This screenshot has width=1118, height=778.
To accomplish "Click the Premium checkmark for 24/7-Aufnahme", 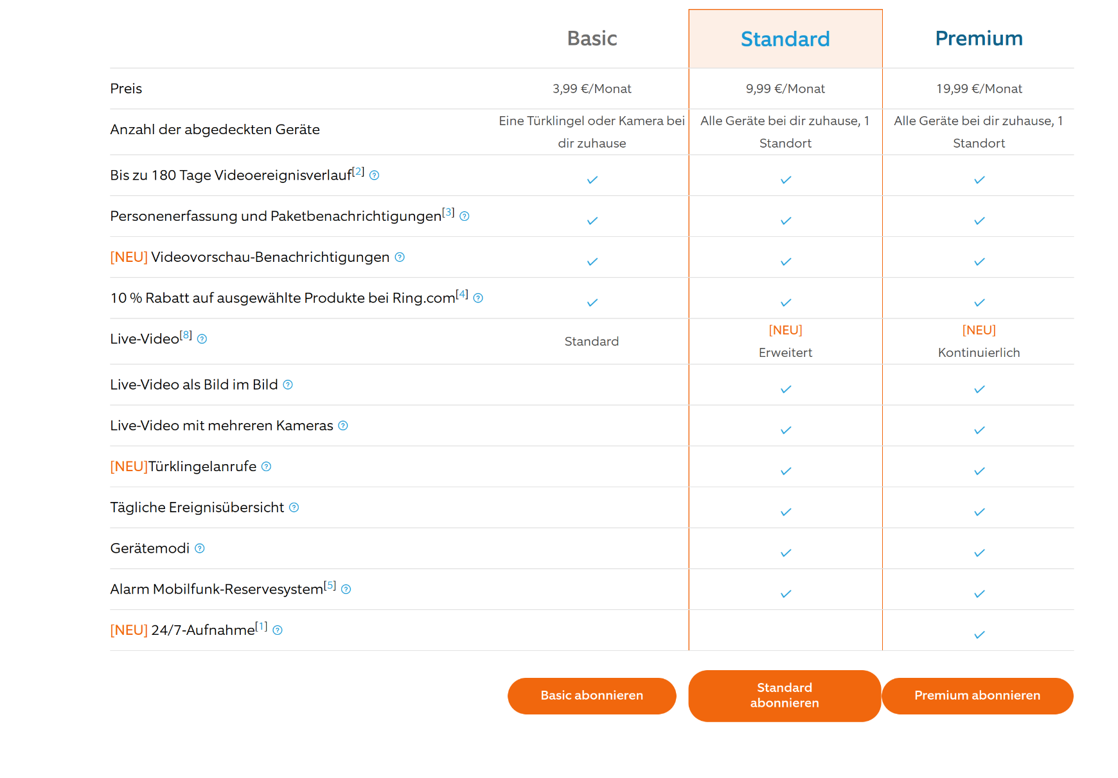I will click(x=979, y=635).
